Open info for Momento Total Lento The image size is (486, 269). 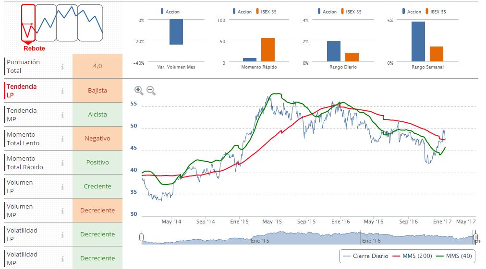pyautogui.click(x=62, y=139)
